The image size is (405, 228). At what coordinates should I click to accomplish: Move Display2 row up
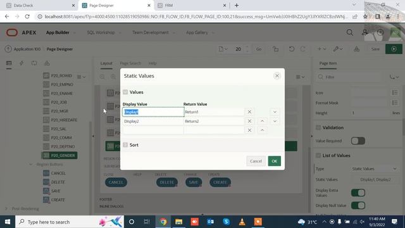(x=262, y=121)
